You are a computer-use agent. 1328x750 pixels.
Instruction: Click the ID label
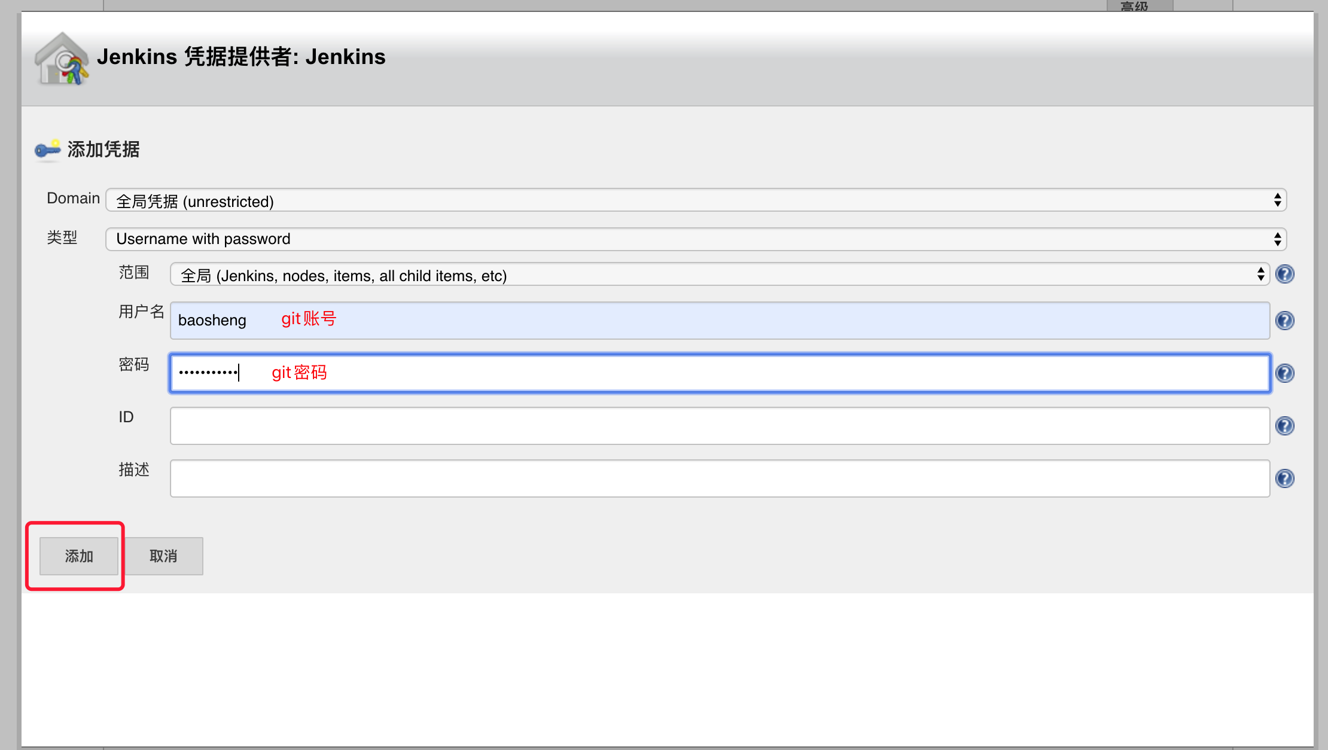[x=126, y=417]
